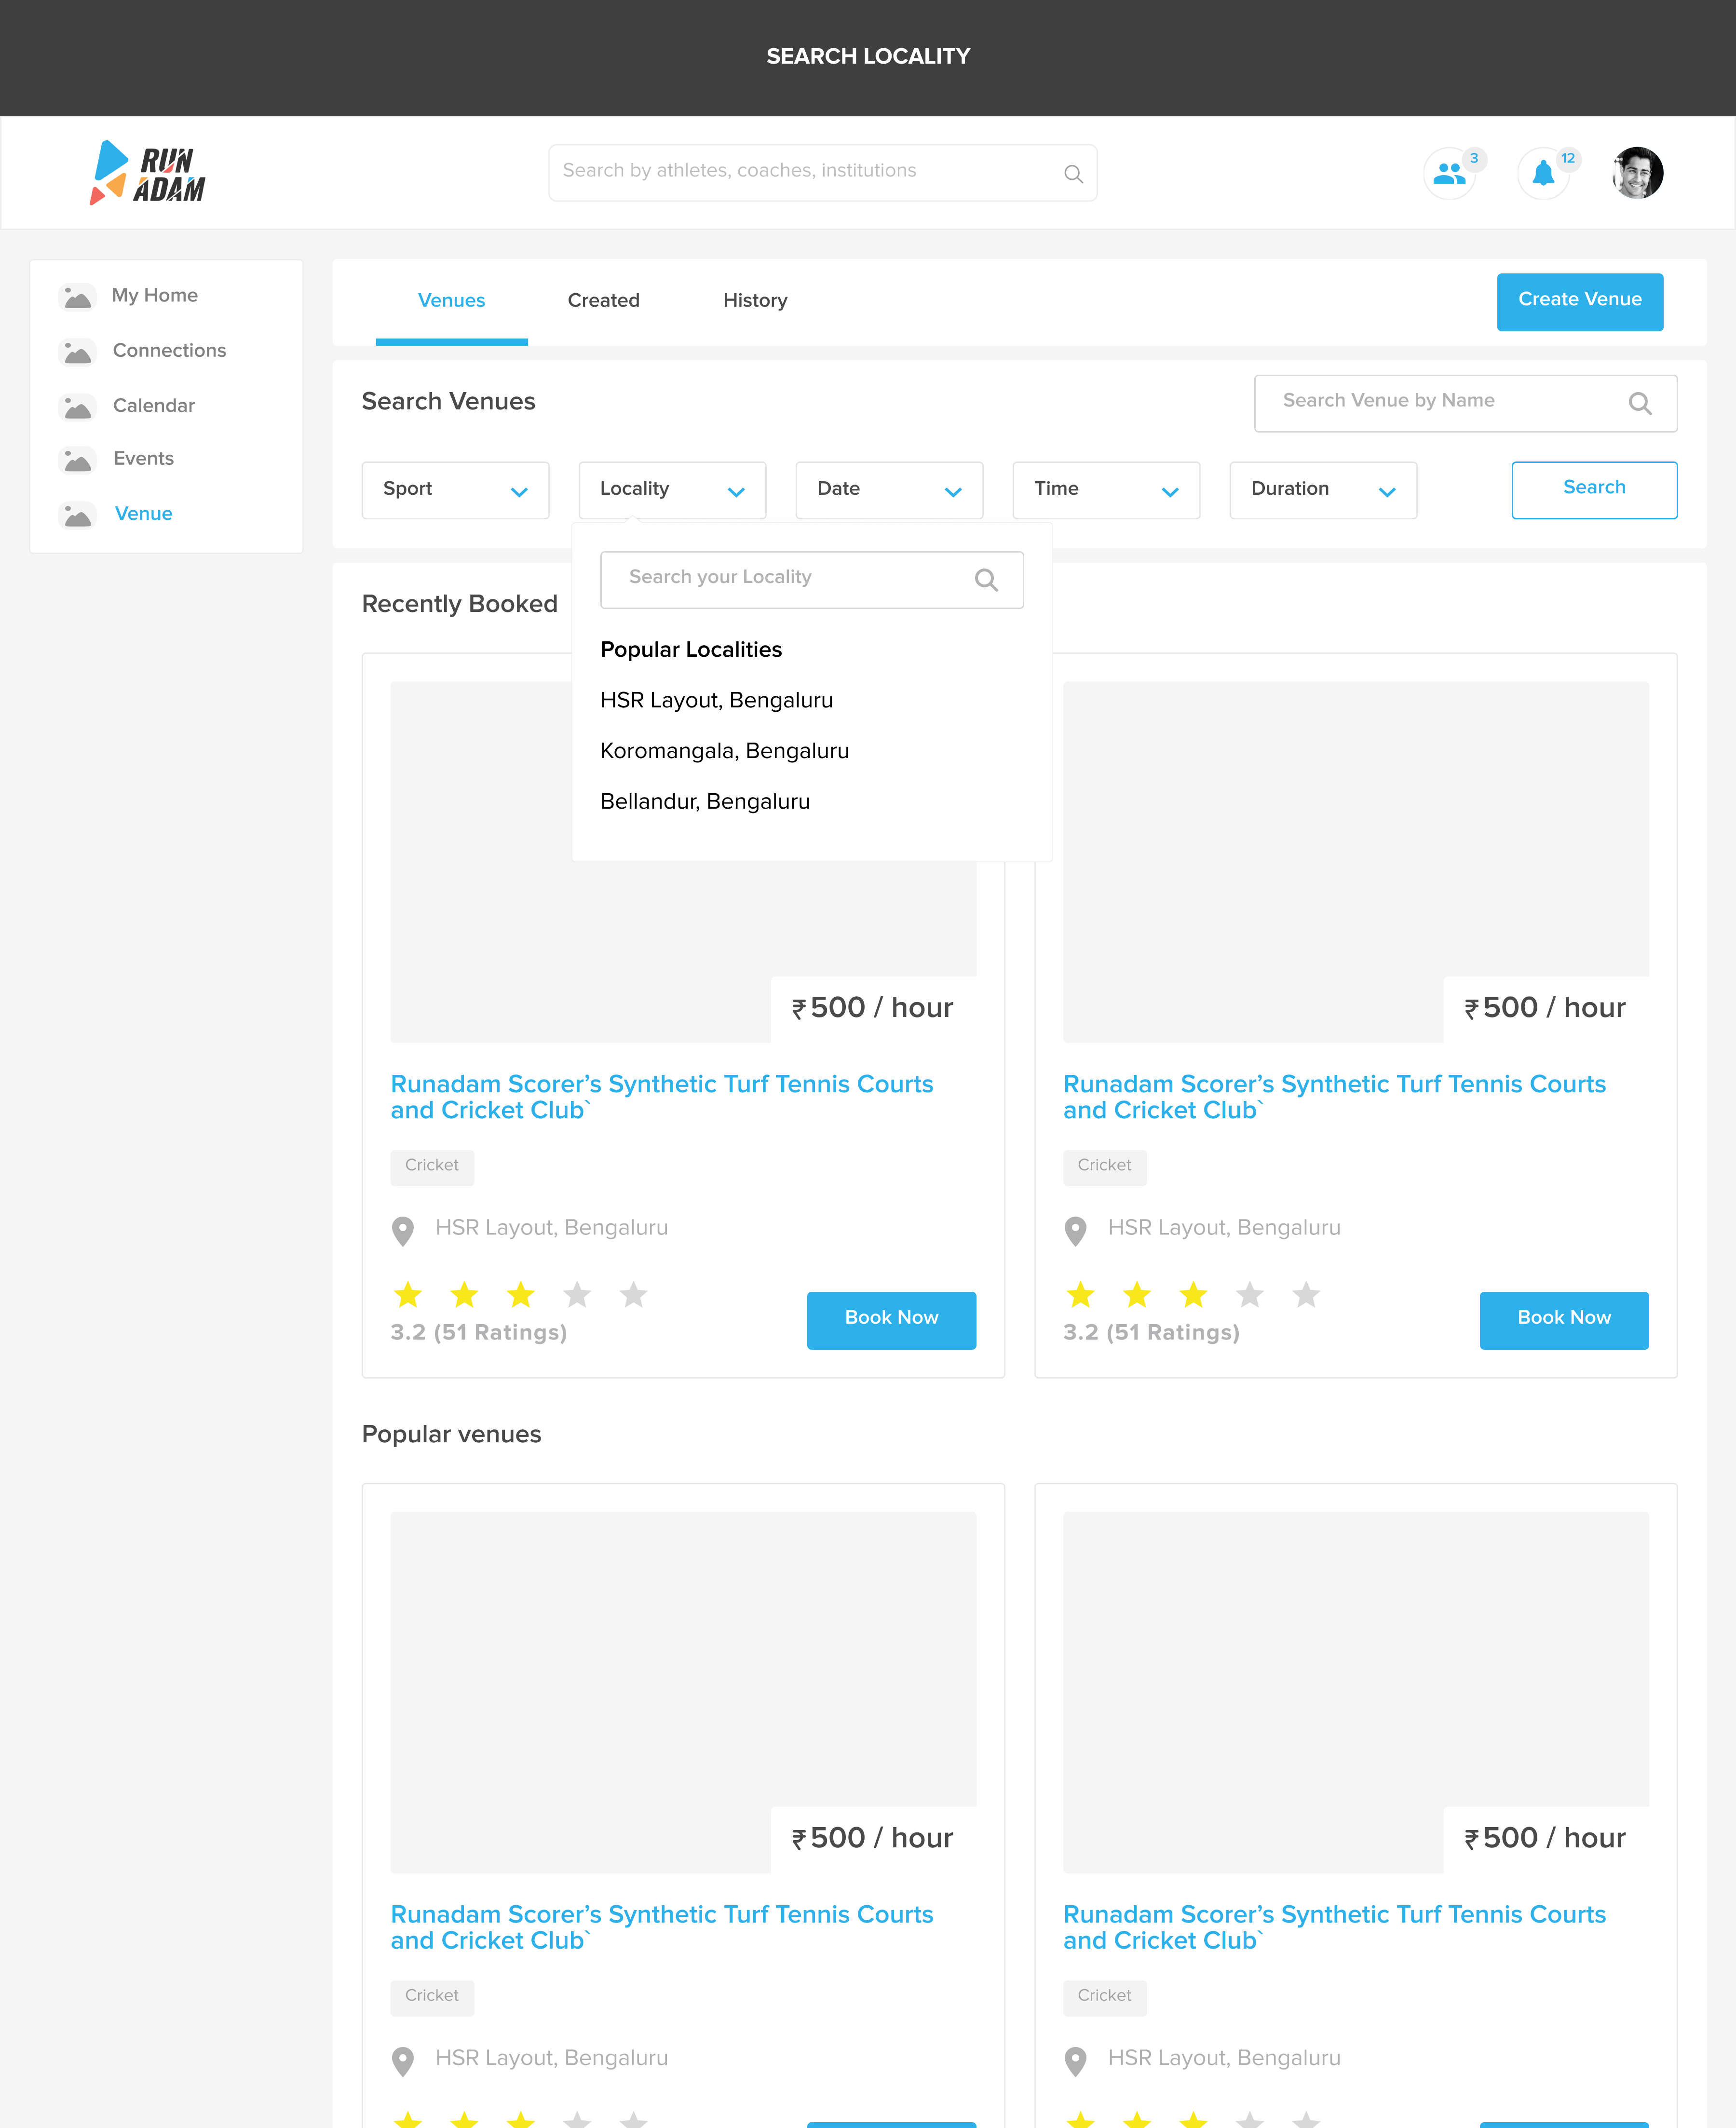The width and height of the screenshot is (1736, 2128).
Task: Open the connections people icon
Action: pyautogui.click(x=1448, y=174)
